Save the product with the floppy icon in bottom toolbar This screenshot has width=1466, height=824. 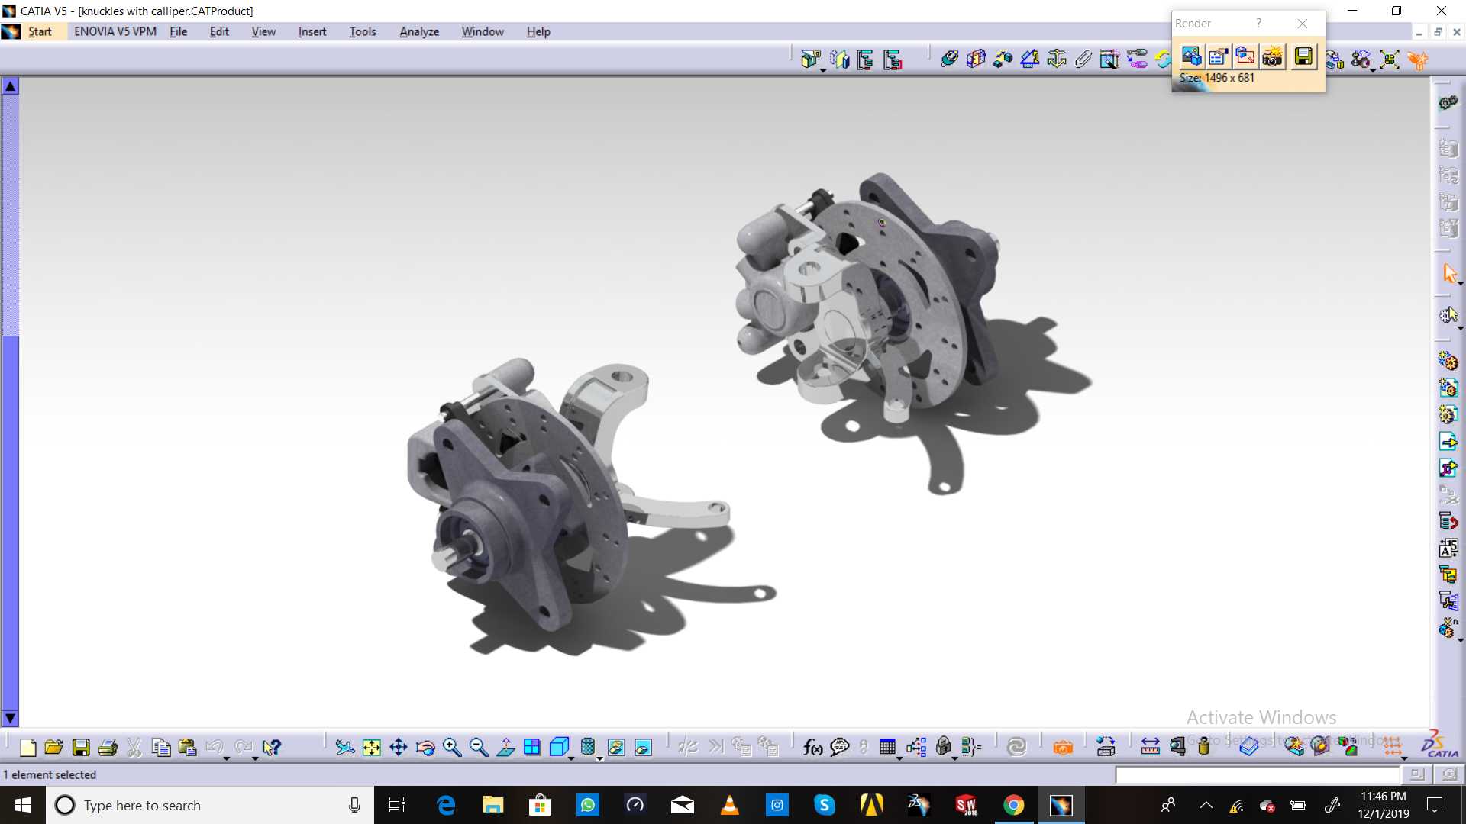tap(81, 748)
